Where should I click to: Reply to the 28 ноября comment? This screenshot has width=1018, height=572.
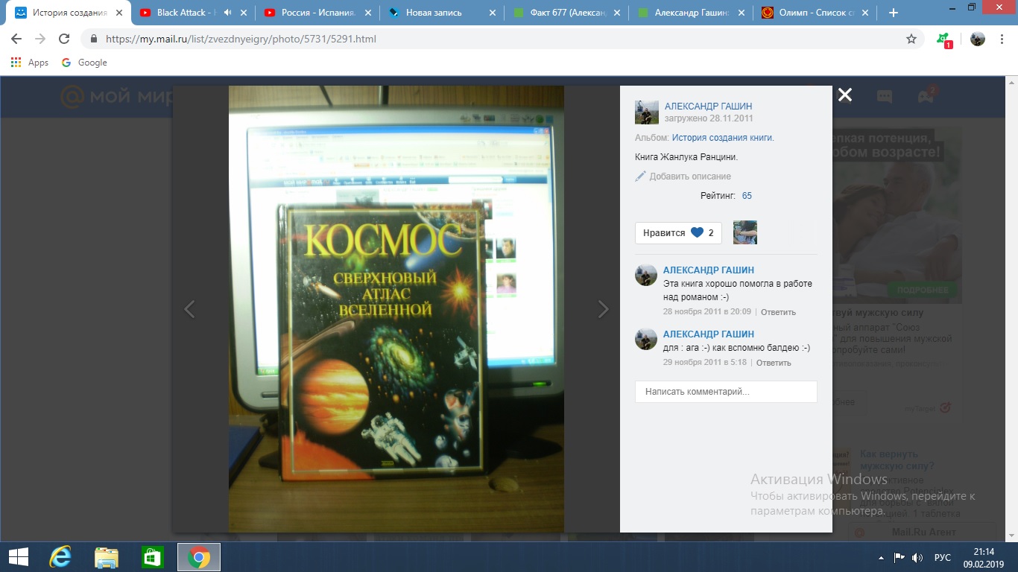click(x=778, y=312)
